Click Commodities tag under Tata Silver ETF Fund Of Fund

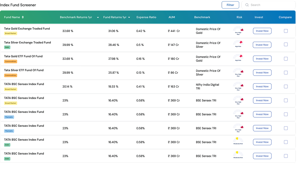click(x=11, y=76)
